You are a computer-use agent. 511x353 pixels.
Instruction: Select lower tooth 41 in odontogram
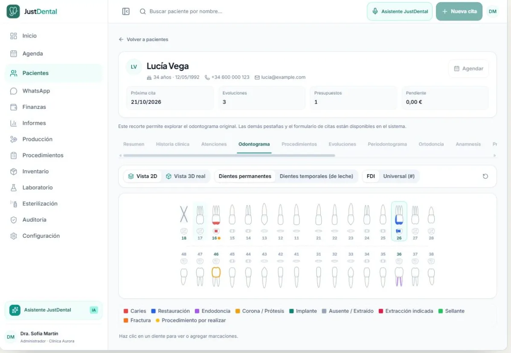(x=296, y=270)
